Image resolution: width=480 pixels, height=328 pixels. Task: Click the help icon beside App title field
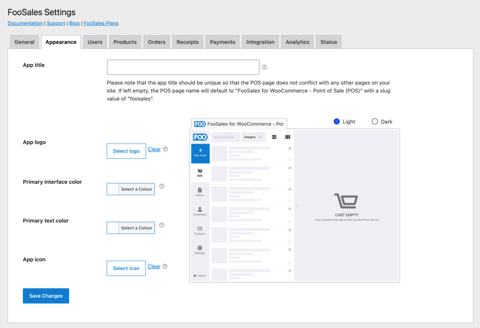coord(264,67)
